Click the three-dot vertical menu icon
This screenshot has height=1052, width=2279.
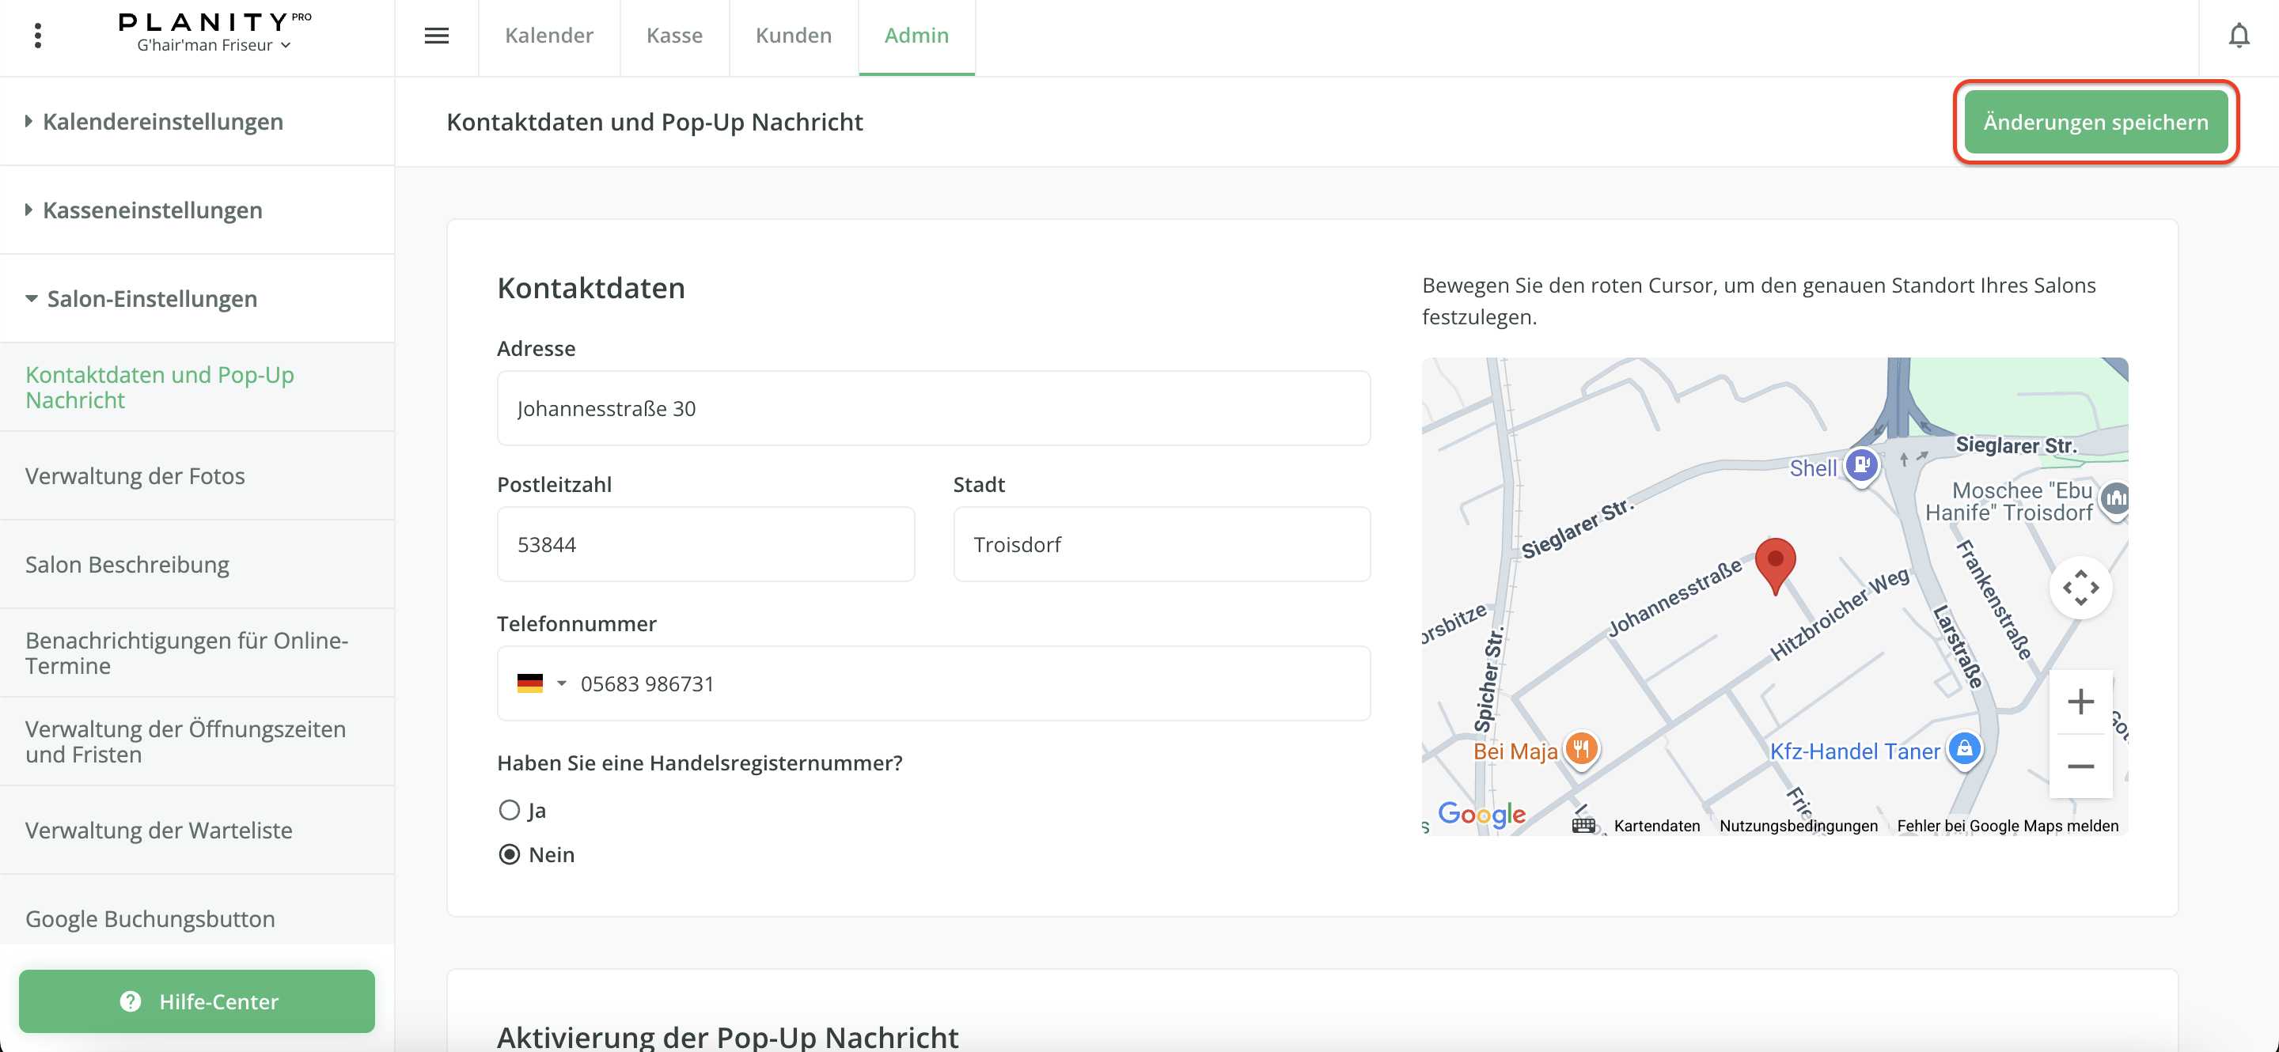pyautogui.click(x=37, y=36)
